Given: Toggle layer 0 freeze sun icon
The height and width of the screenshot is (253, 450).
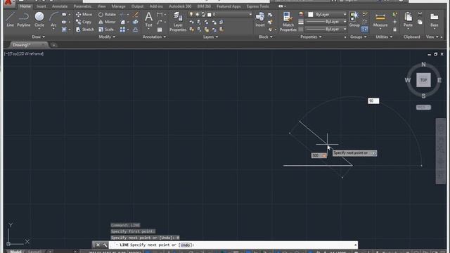Looking at the screenshot, I should pyautogui.click(x=197, y=14).
